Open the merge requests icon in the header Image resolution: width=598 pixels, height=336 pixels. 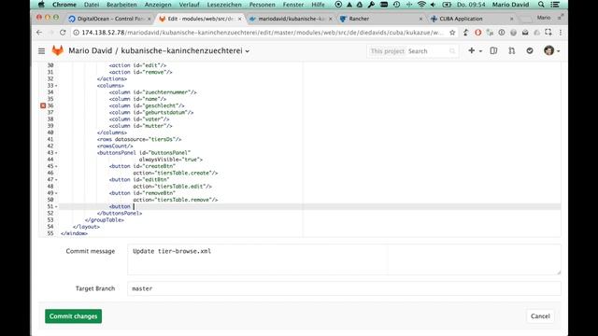tap(511, 50)
